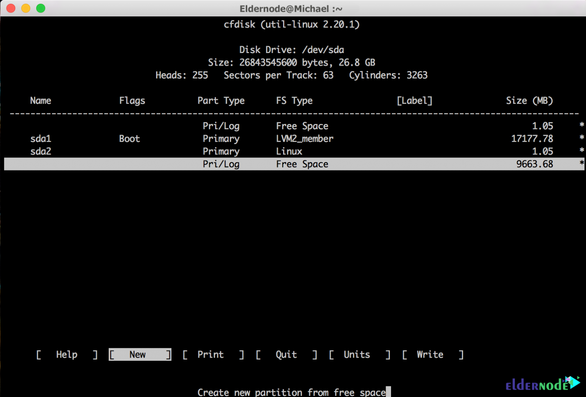Image resolution: width=586 pixels, height=397 pixels.
Task: Click the Boot flag on sda1
Action: [x=129, y=138]
